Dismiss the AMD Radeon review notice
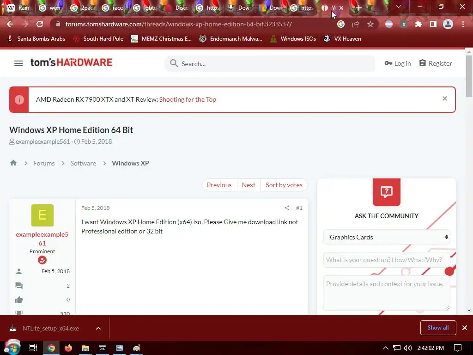 pyautogui.click(x=445, y=98)
